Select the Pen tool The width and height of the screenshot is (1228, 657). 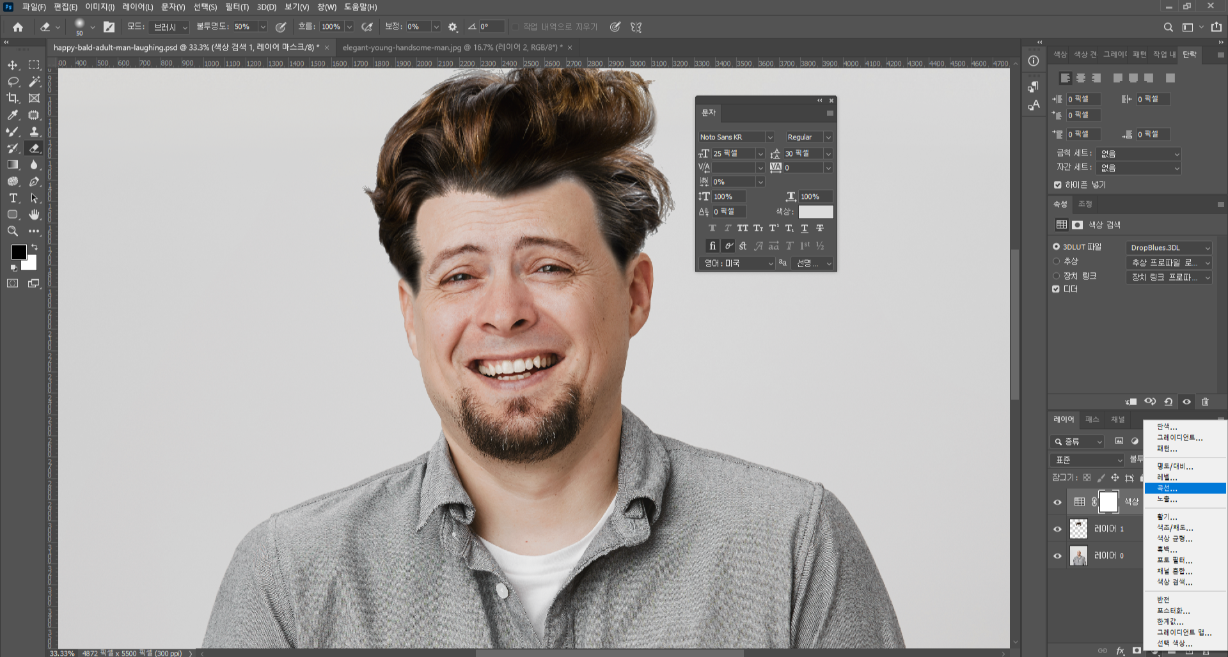[x=35, y=182]
